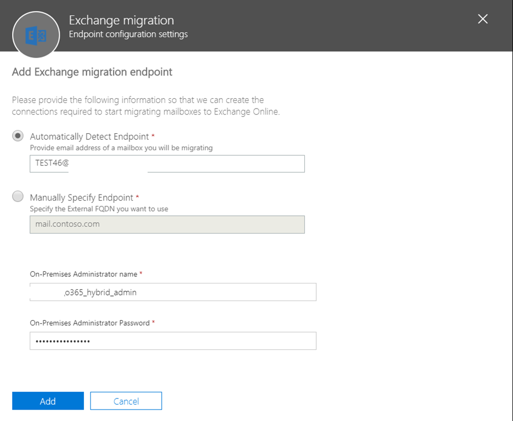Screen dimensions: 513x421
Task: Click 'Provide email address of a mailbox' hint
Action: tap(121, 148)
